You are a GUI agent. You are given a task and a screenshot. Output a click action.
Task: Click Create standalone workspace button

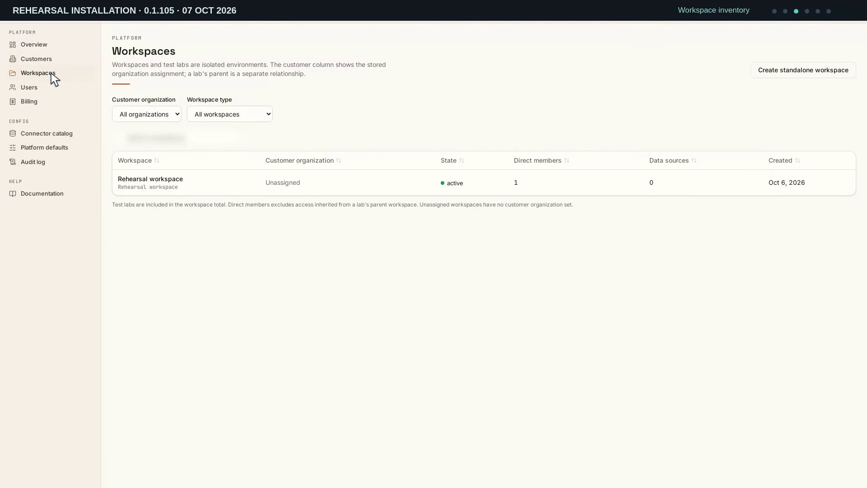(803, 70)
